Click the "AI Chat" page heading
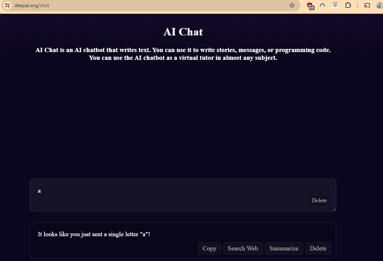This screenshot has width=383, height=261. click(183, 32)
